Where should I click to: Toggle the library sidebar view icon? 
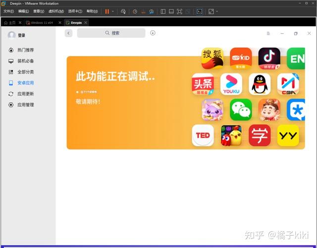pyautogui.click(x=163, y=11)
